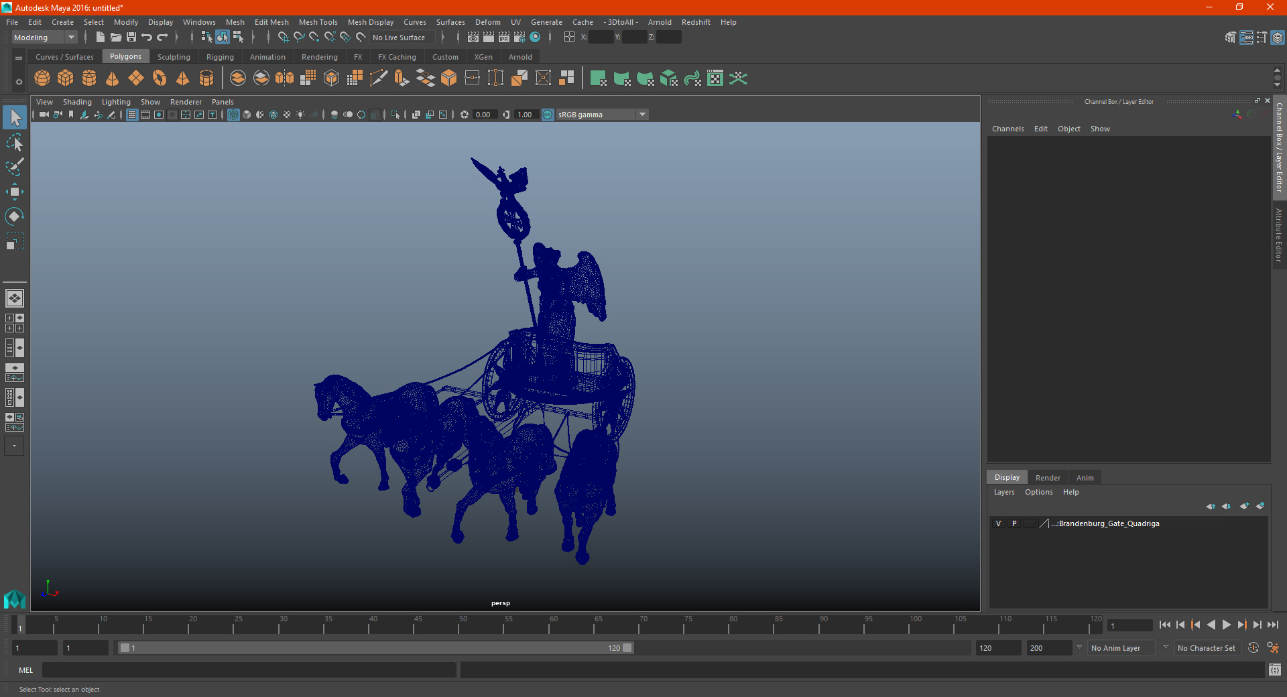The height and width of the screenshot is (697, 1287).
Task: Toggle V visibility of Brandenburg_Gate_Quadriga layer
Action: (x=998, y=523)
